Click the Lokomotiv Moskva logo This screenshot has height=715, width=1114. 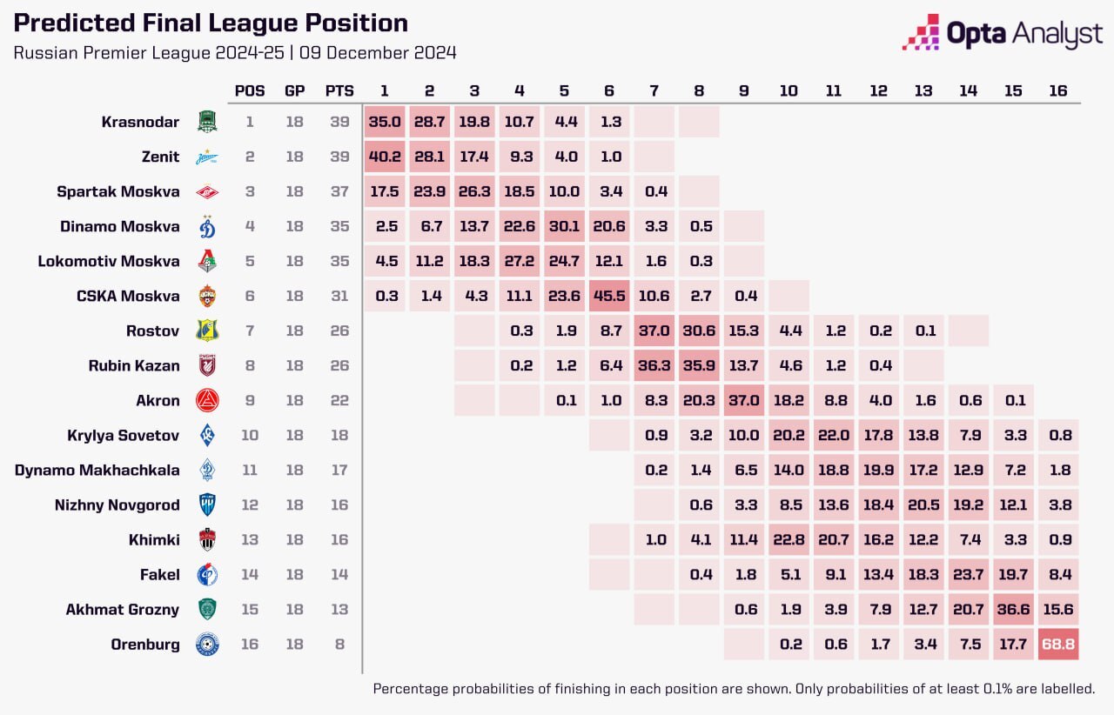tap(207, 261)
